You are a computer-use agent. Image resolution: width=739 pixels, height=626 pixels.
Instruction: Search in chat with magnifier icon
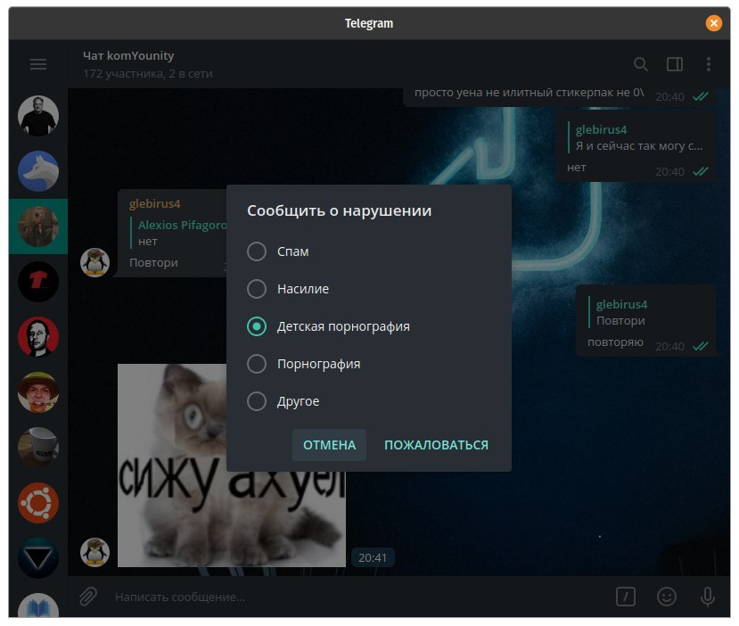point(641,64)
